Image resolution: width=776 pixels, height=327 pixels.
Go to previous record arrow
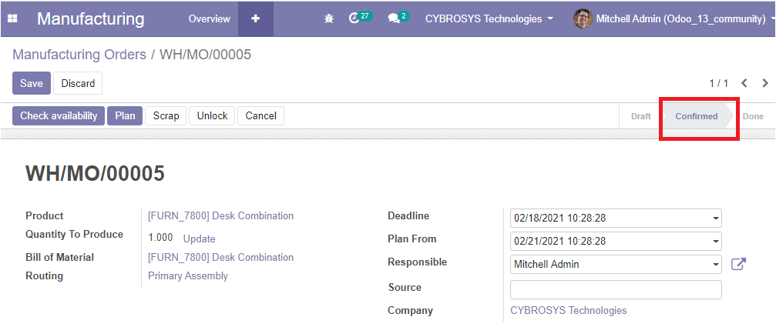(744, 83)
